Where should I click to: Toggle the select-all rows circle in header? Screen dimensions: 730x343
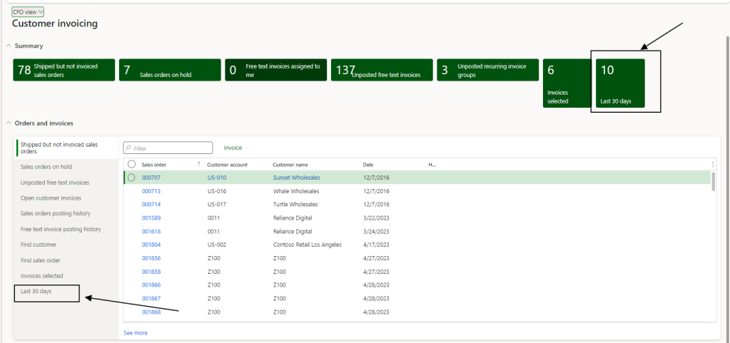(131, 164)
